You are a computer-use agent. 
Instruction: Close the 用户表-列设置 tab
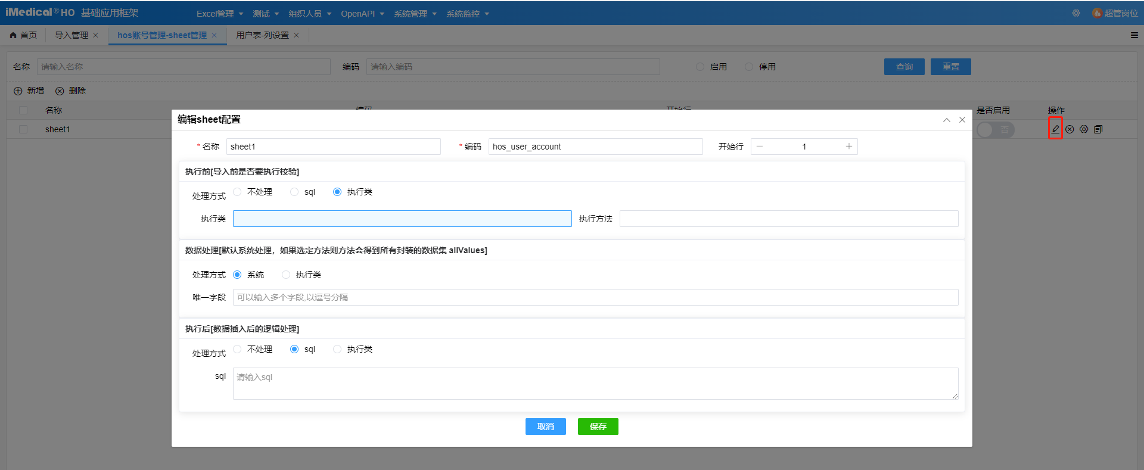(x=296, y=35)
